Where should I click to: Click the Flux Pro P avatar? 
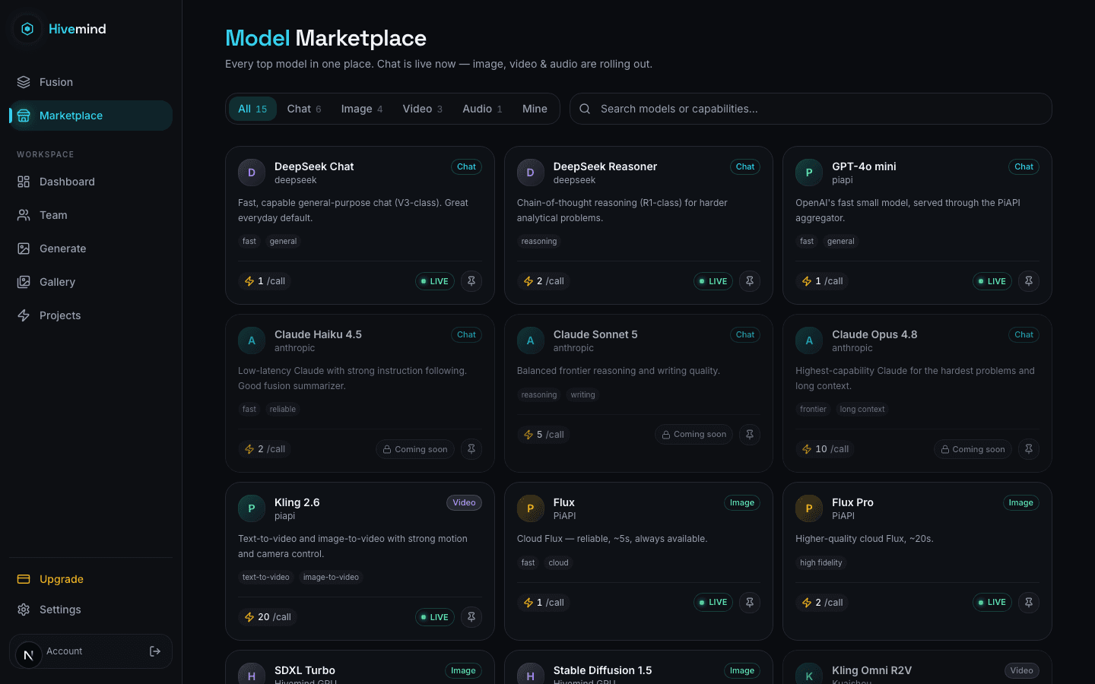point(809,508)
